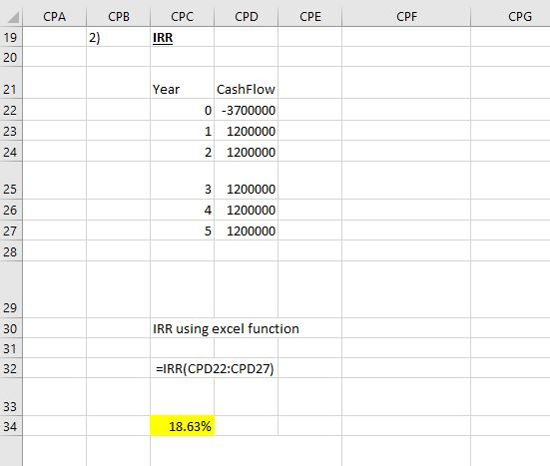Select row header 29
Viewport: 550px width, 466px height.
11,290
